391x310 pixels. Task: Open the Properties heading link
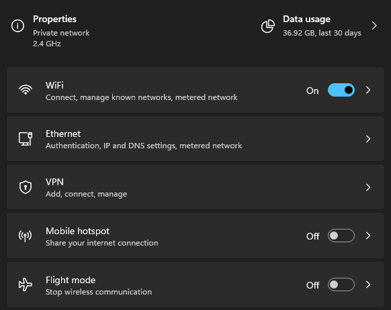tap(54, 19)
